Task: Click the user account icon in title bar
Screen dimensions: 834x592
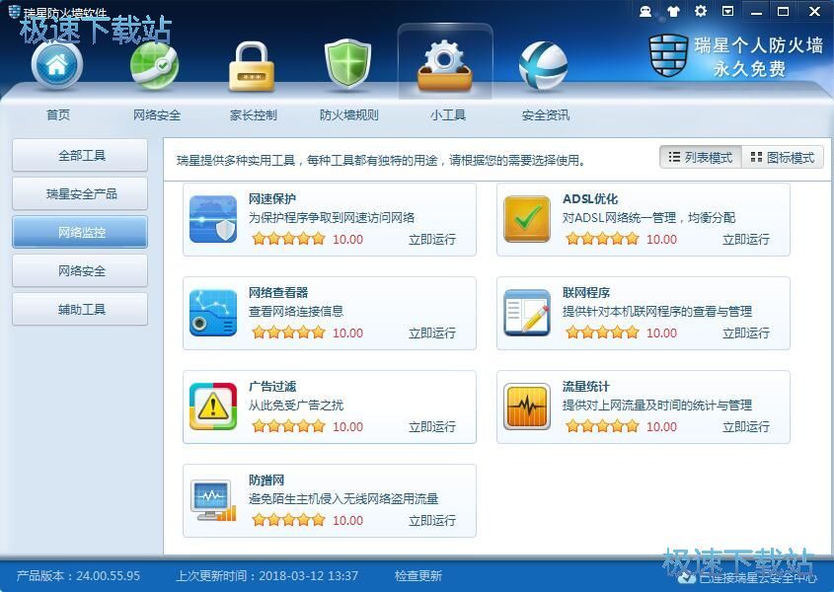Action: [645, 11]
